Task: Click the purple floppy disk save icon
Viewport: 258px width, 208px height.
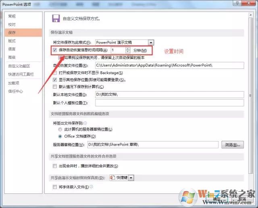Action: click(x=56, y=18)
